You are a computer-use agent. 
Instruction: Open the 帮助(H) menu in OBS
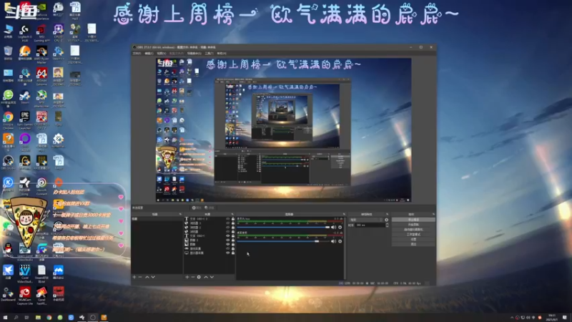coord(222,53)
